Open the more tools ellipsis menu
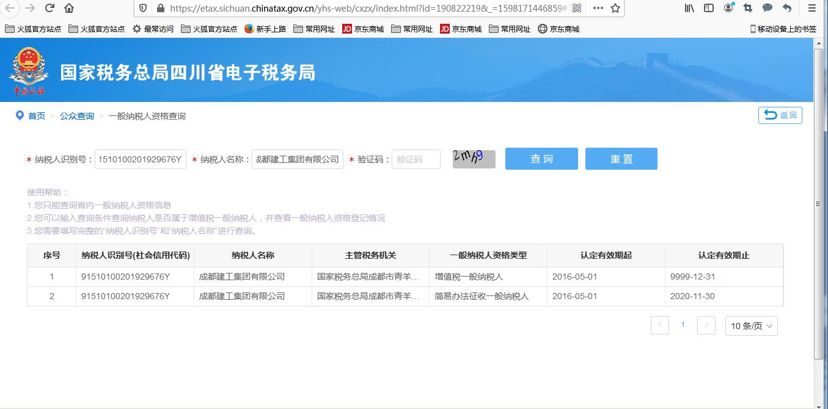Screen dimensions: 828x409 tap(598, 9)
